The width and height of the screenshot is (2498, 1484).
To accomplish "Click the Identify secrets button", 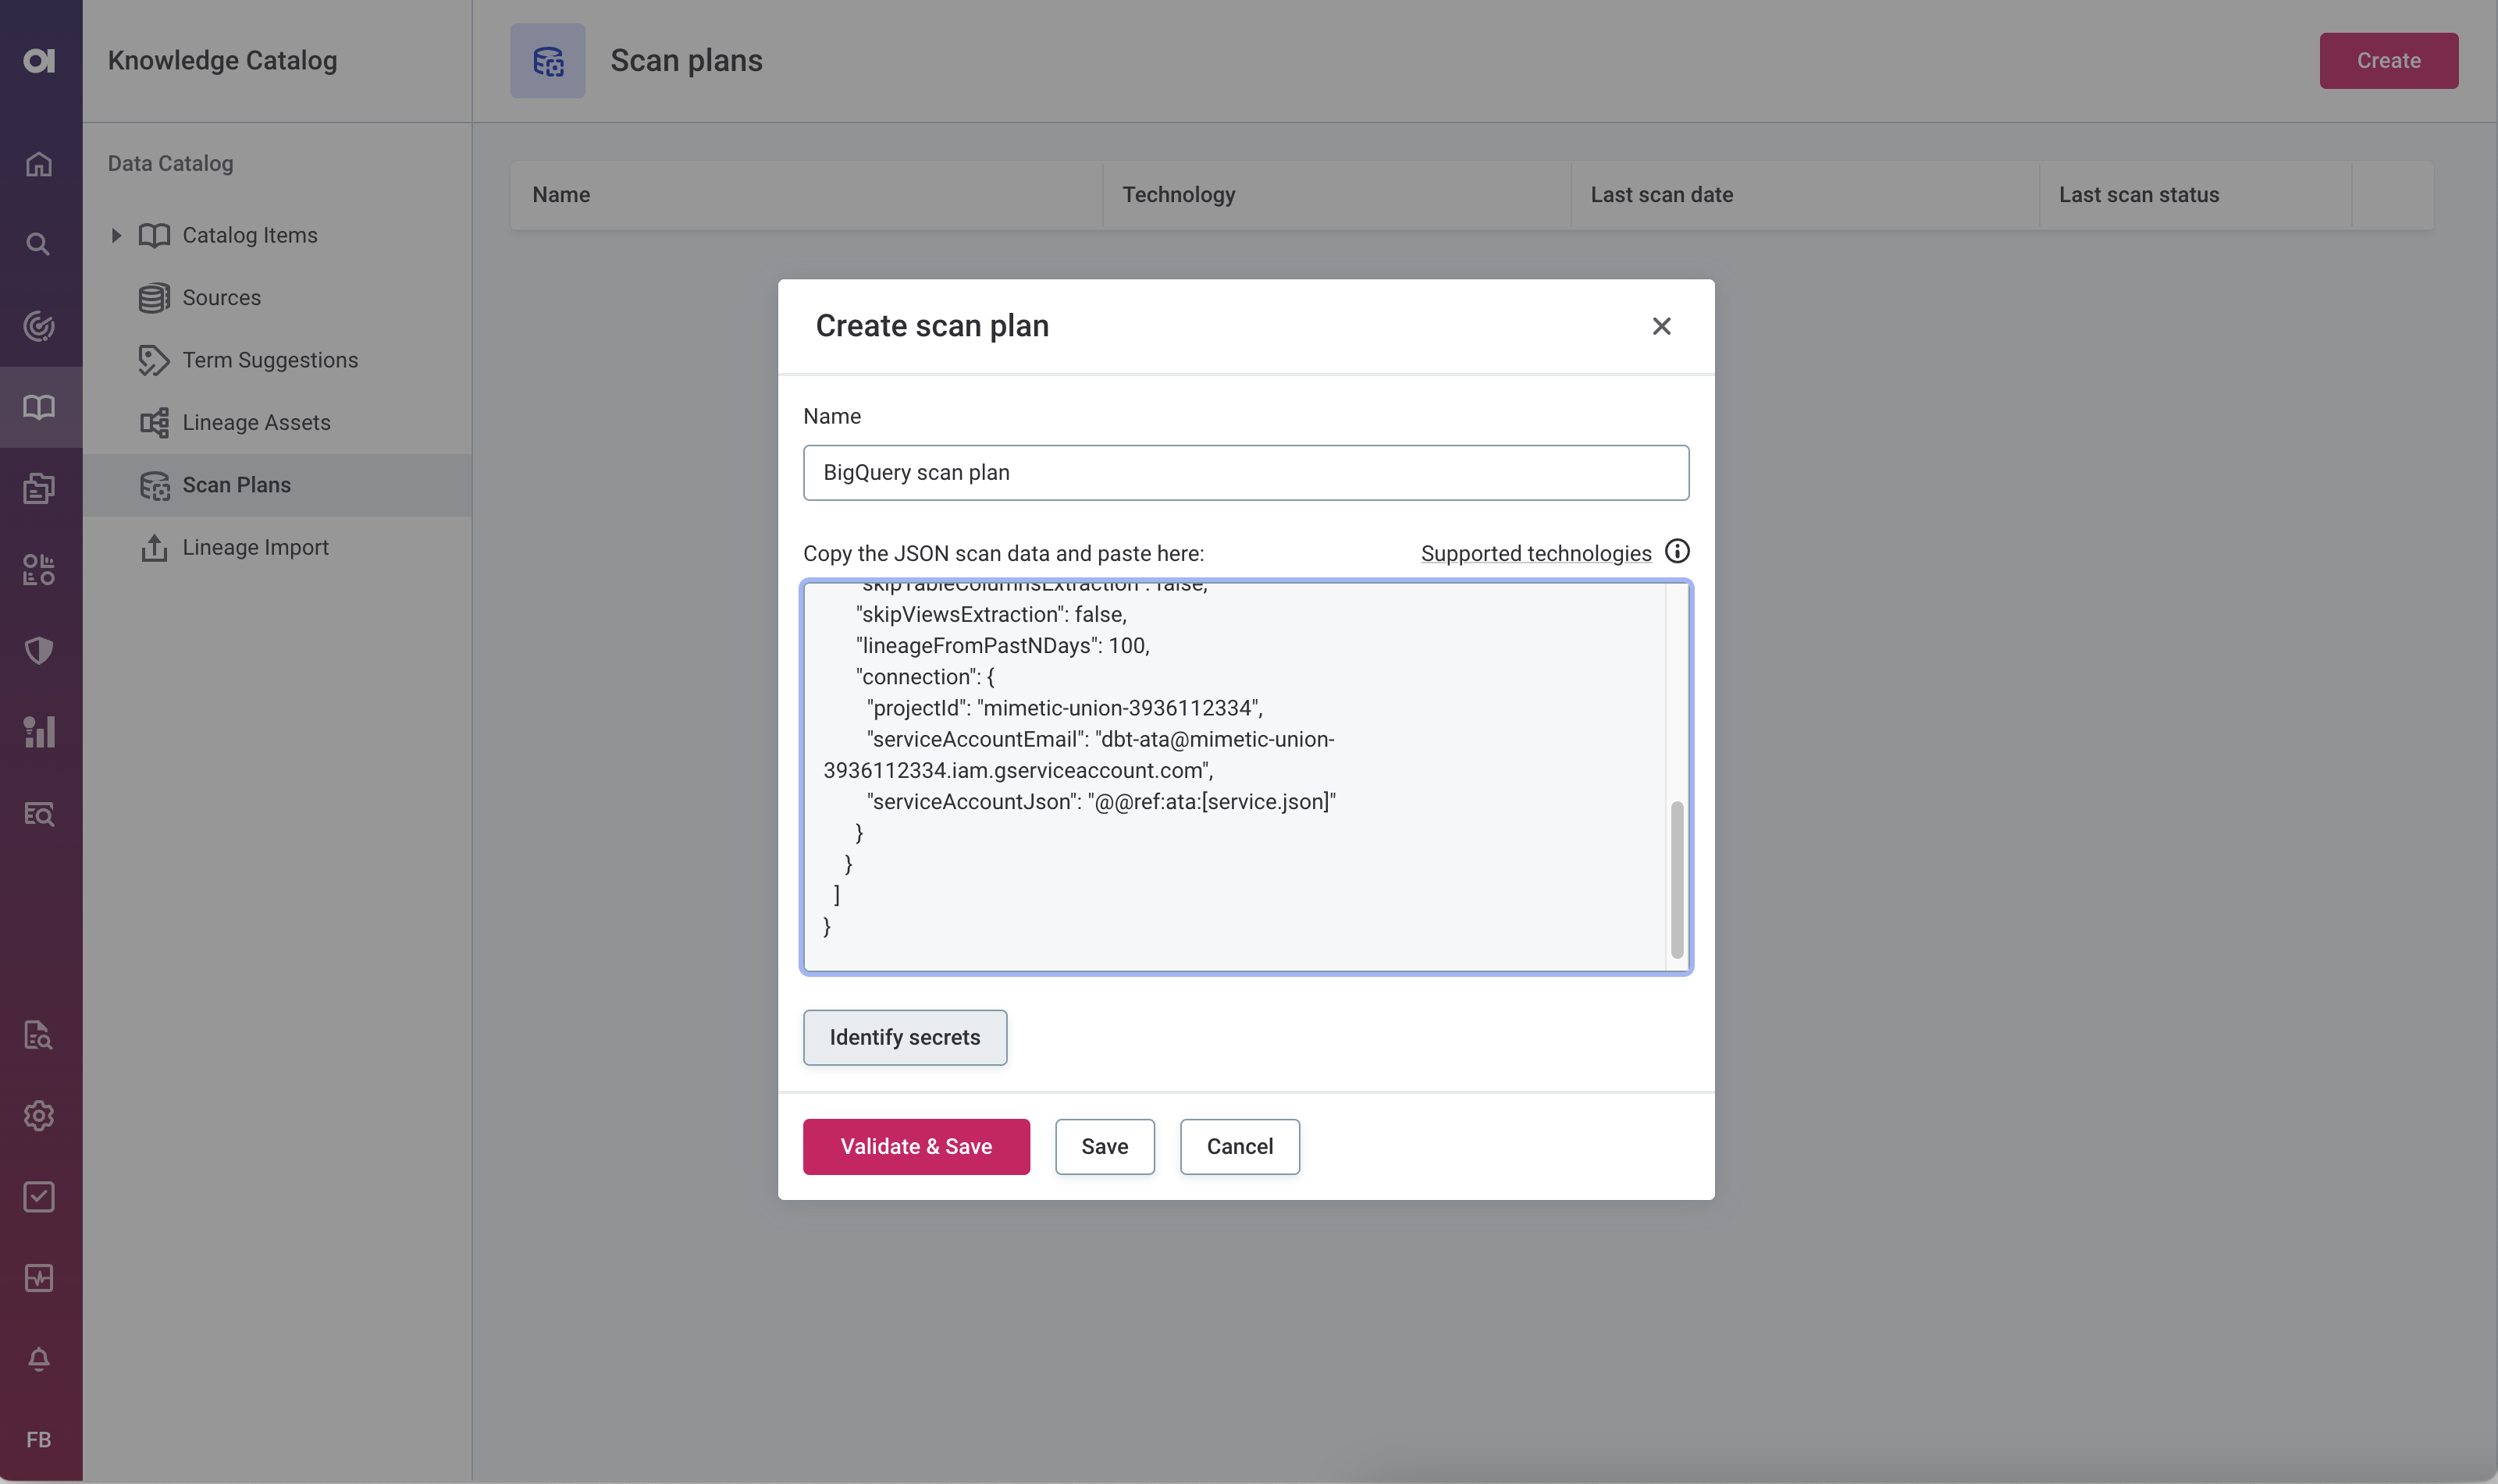I will tap(905, 1037).
